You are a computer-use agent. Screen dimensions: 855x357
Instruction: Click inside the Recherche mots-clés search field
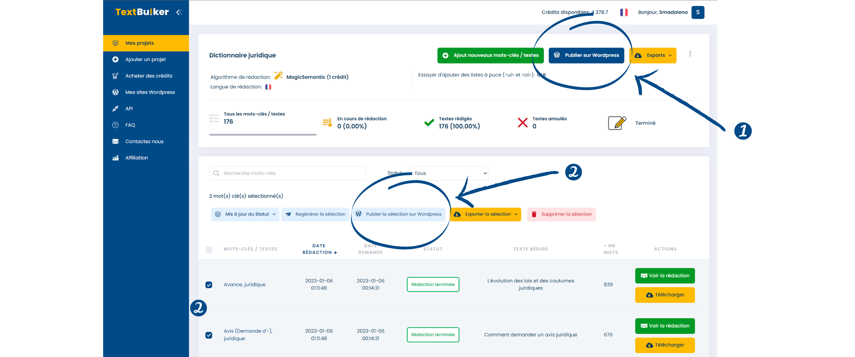(287, 173)
